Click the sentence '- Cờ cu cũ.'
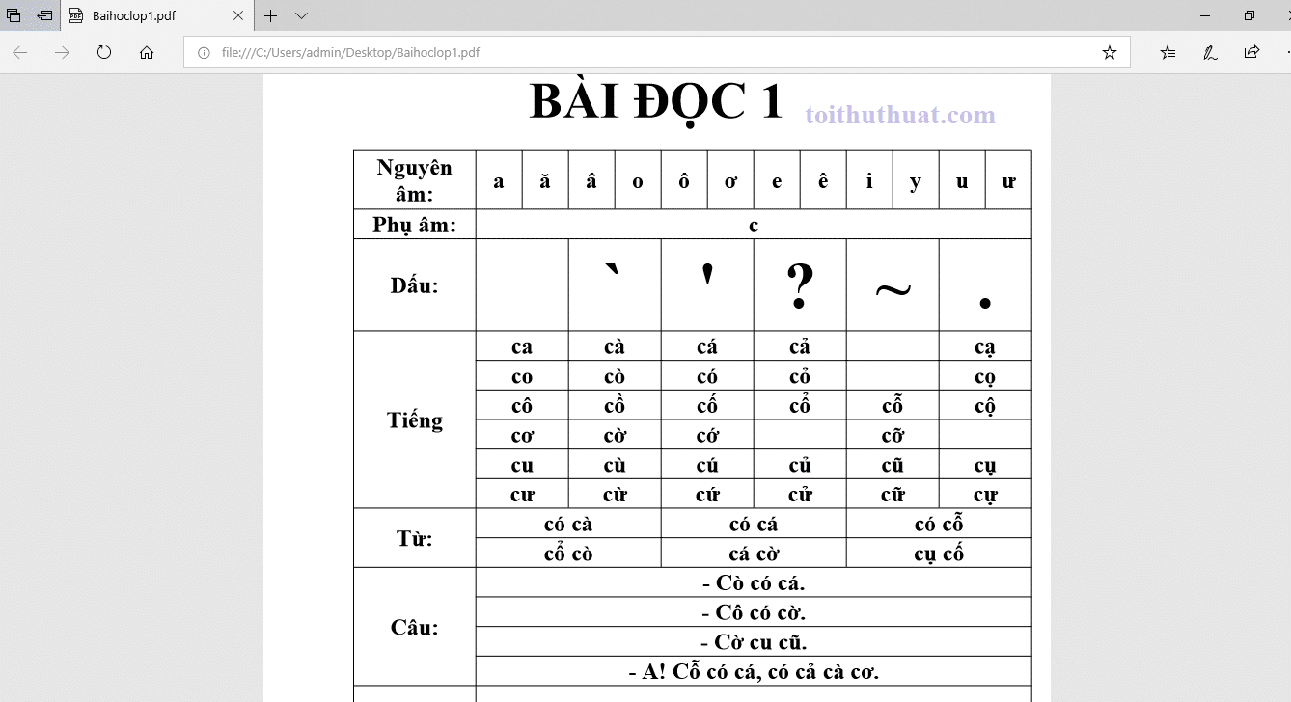The image size is (1291, 702). point(754,642)
